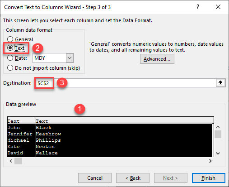Click David in the data preview
This screenshot has width=229, height=187.
[15, 153]
